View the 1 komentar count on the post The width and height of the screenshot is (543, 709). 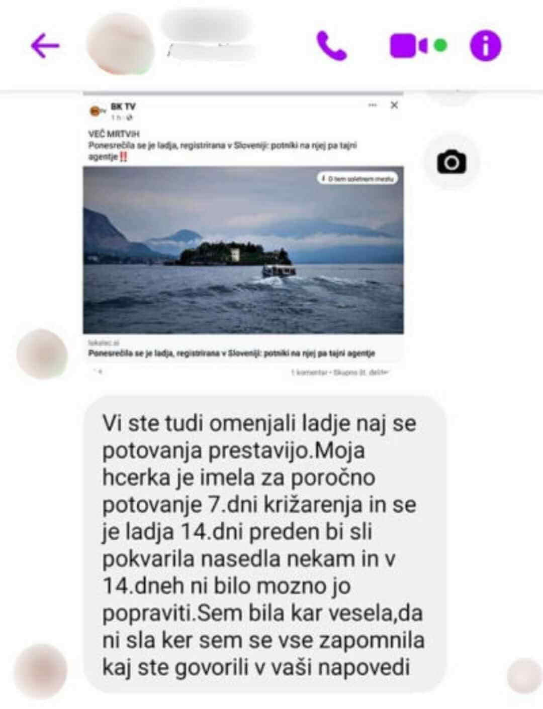308,373
